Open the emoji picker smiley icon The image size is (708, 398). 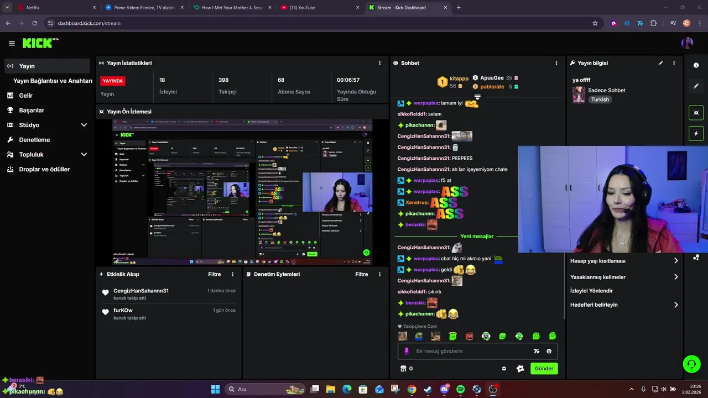[549, 351]
